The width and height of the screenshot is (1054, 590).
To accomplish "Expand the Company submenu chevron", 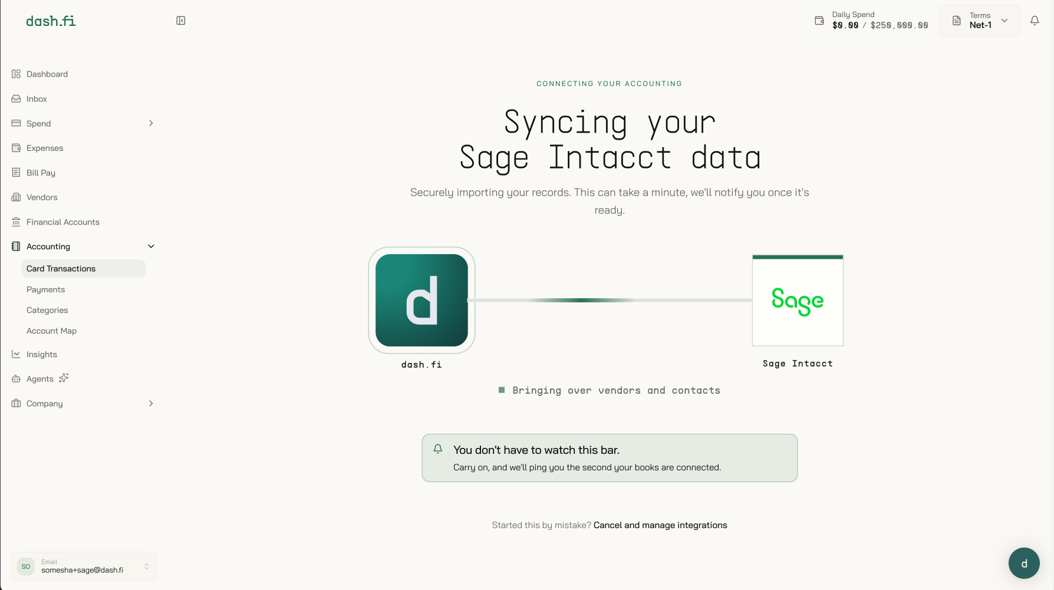I will (151, 404).
